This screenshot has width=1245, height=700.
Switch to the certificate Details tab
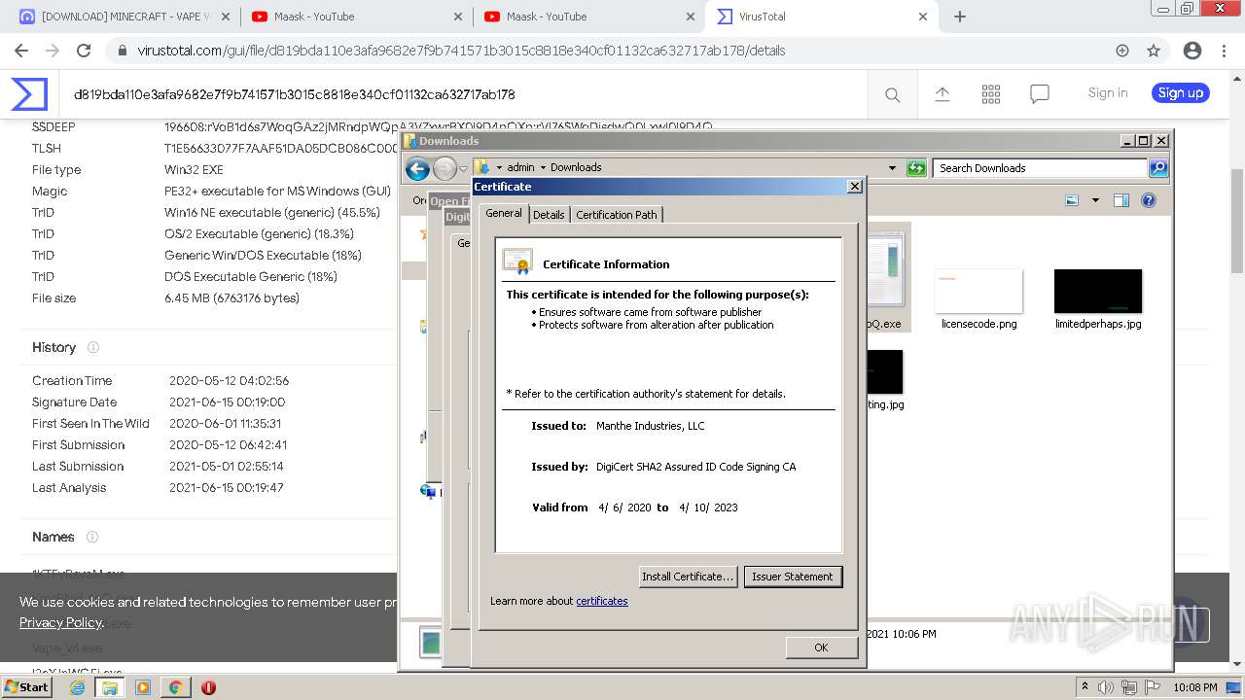pyautogui.click(x=549, y=215)
